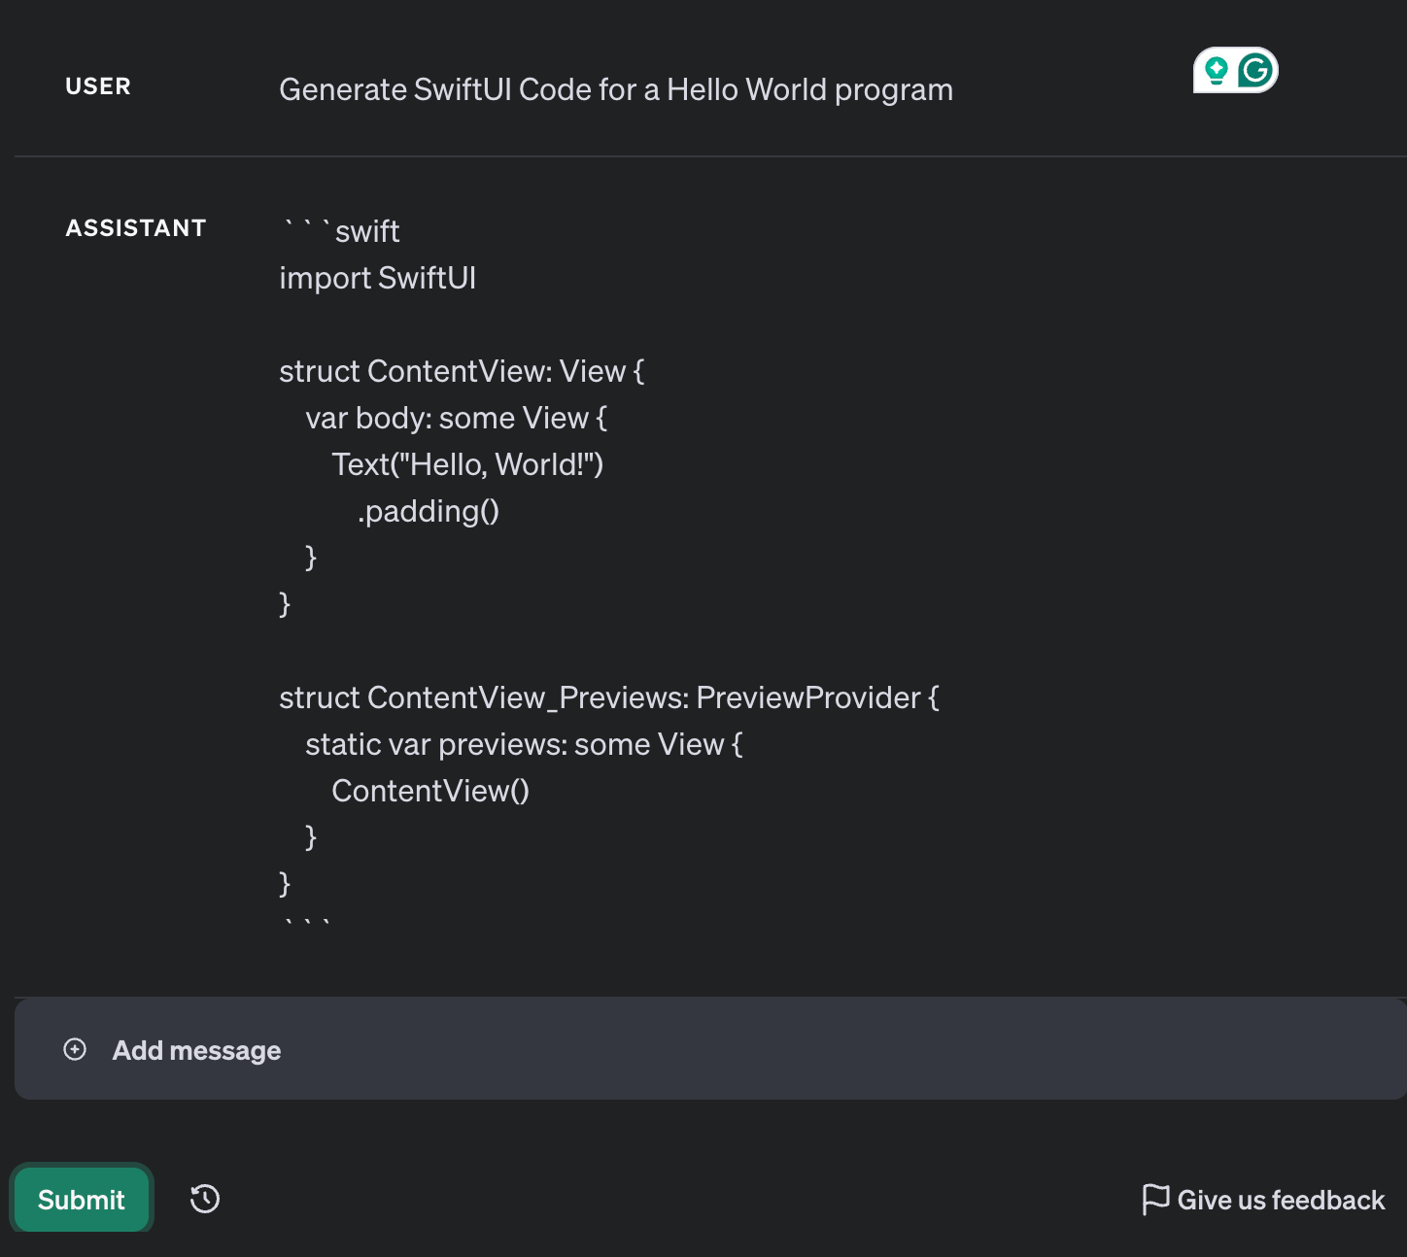The image size is (1407, 1257).
Task: Click the ContentView_Previews struct line
Action: (609, 697)
